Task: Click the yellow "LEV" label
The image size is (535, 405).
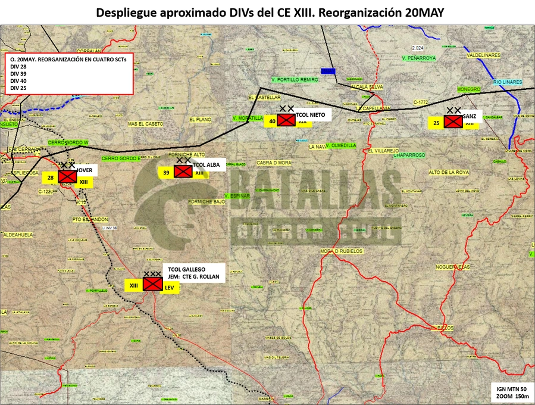Action: pyautogui.click(x=170, y=288)
